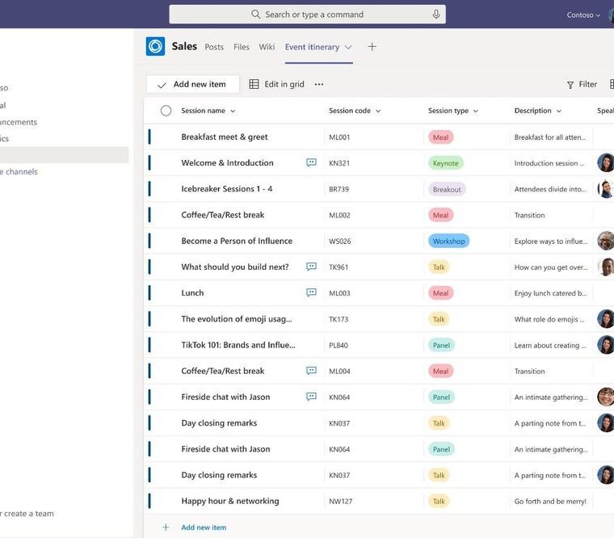
Task: Open the Files tab
Action: coord(241,47)
